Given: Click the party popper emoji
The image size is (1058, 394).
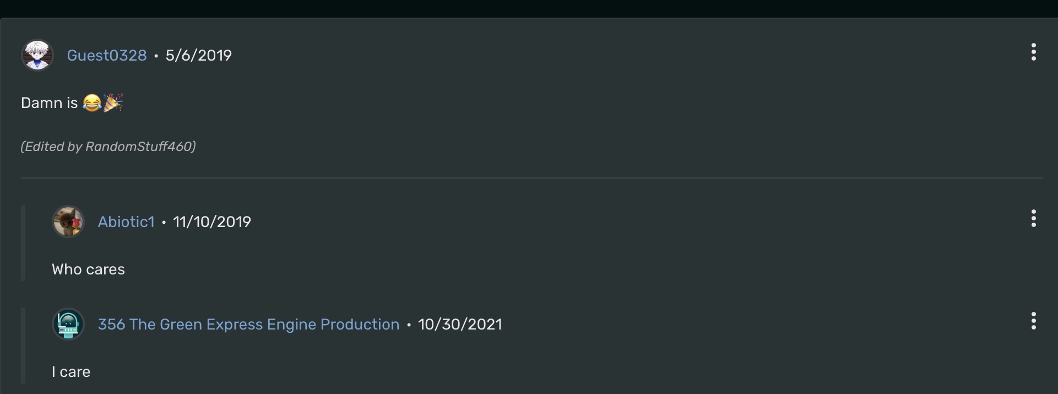Looking at the screenshot, I should pos(113,102).
